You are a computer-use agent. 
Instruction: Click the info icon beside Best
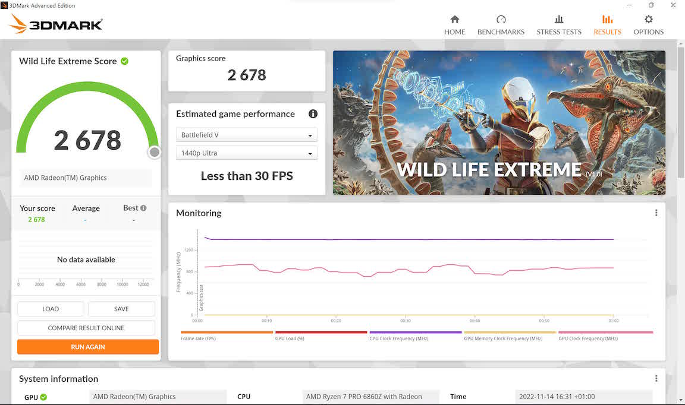[143, 208]
